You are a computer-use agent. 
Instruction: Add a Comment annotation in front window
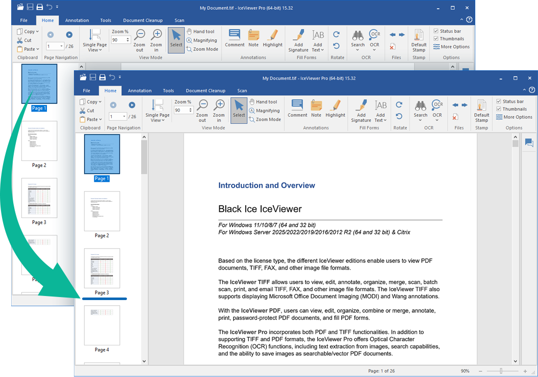tap(297, 109)
